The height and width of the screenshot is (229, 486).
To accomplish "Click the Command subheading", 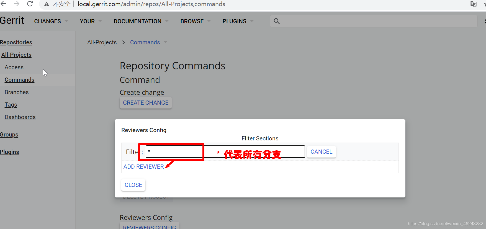I will coord(140,80).
